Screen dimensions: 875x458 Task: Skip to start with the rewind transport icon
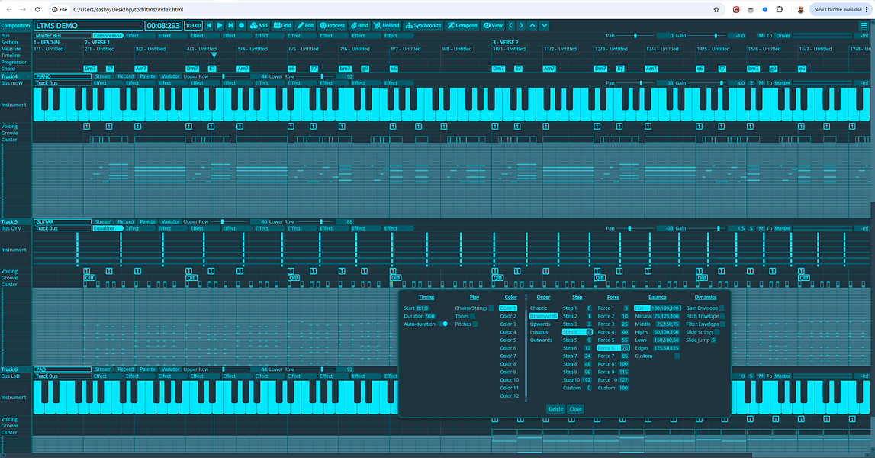click(x=209, y=26)
